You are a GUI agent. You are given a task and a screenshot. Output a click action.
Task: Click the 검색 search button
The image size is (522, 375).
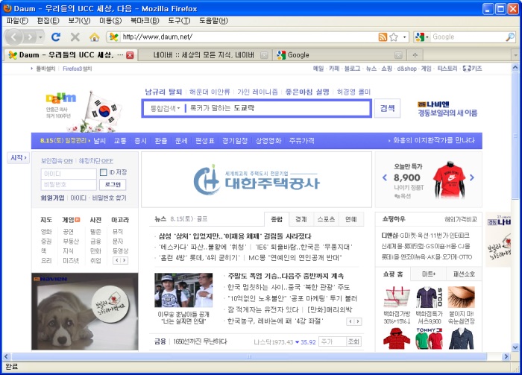(x=388, y=108)
